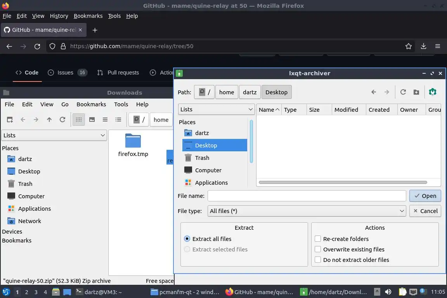Click the taskbar file manager launcher icon
Viewport: 447px width, 298px height.
click(x=56, y=292)
